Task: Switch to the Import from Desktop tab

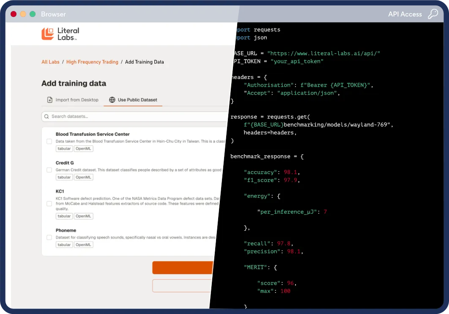Action: point(72,100)
